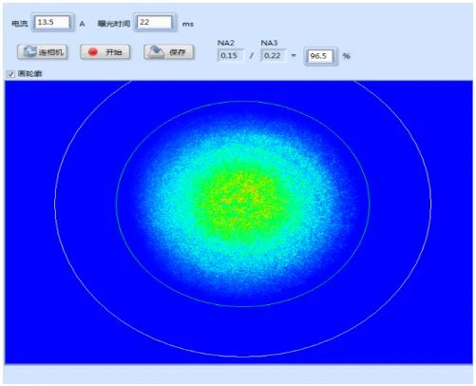
Task: Click the 开始 start button
Action: pos(105,52)
